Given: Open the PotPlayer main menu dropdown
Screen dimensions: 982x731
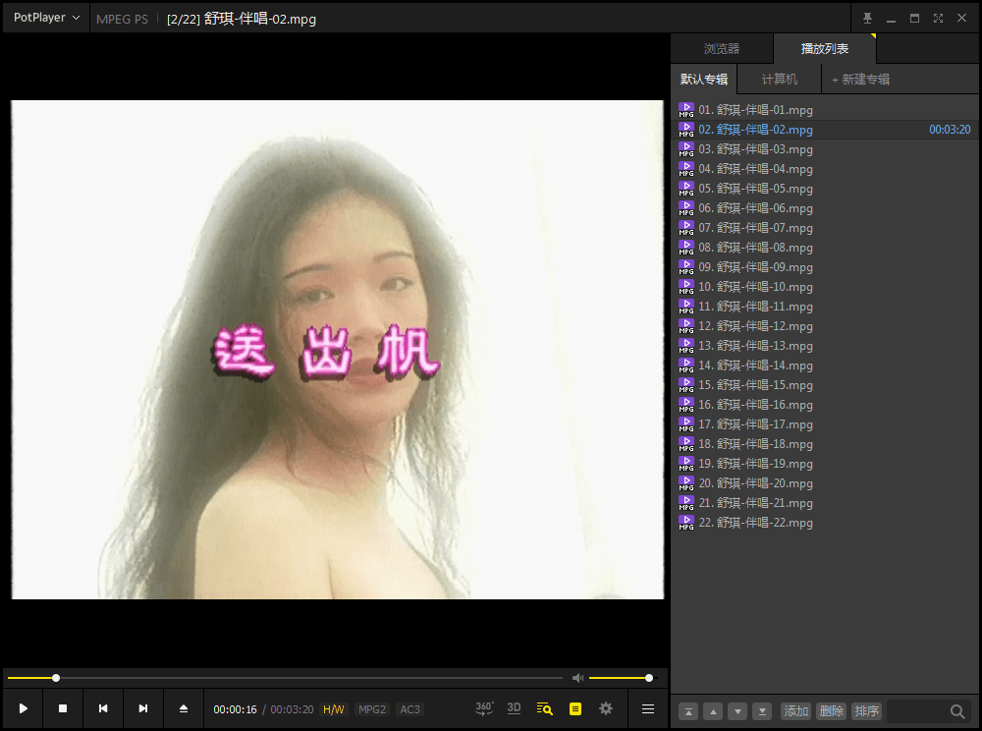Looking at the screenshot, I should (46, 18).
